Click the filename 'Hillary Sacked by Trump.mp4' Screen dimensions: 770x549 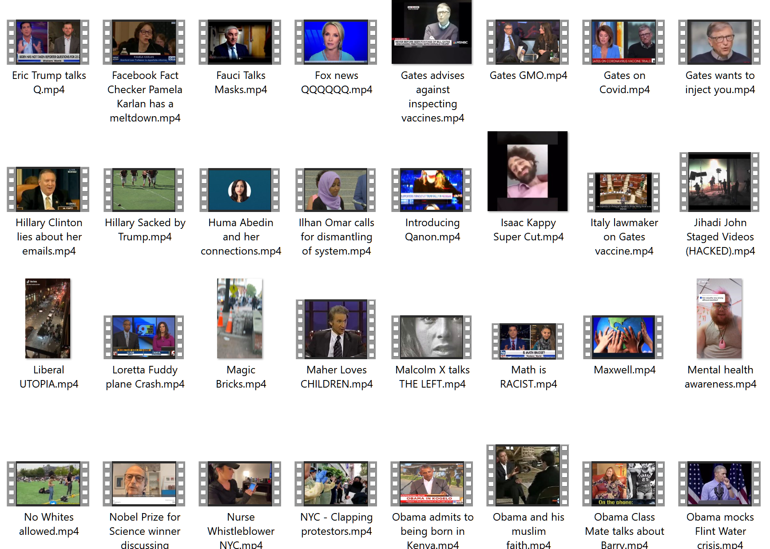pyautogui.click(x=145, y=230)
